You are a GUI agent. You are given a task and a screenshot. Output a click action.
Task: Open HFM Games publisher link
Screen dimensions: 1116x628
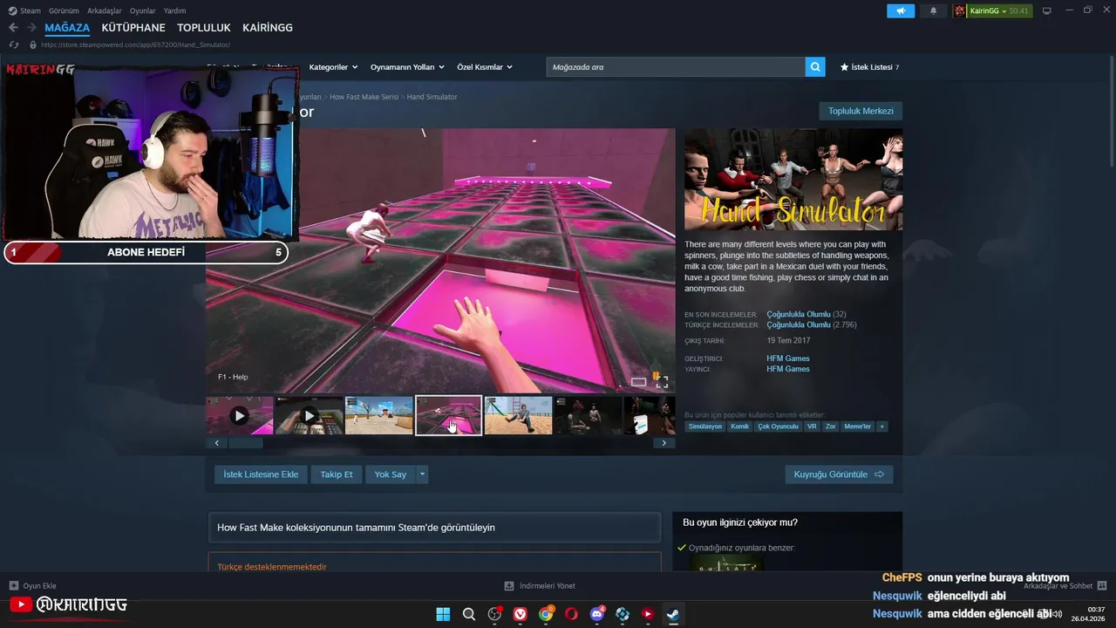coord(788,369)
